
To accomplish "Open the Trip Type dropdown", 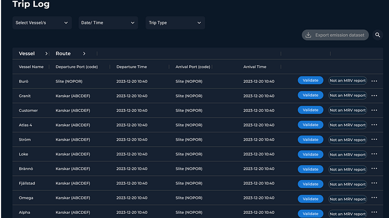I will click(x=175, y=23).
